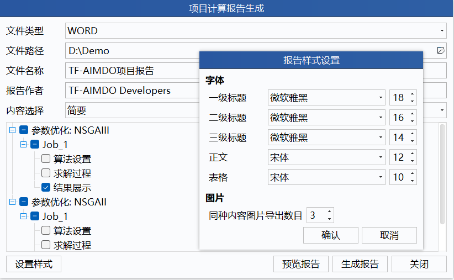The width and height of the screenshot is (454, 280).
Task: Check 算法设置 under NSGAIII Job_1
Action: coord(46,160)
